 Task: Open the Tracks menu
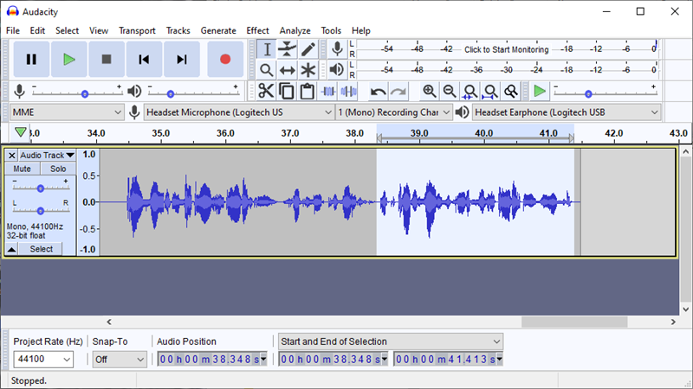[x=178, y=30]
